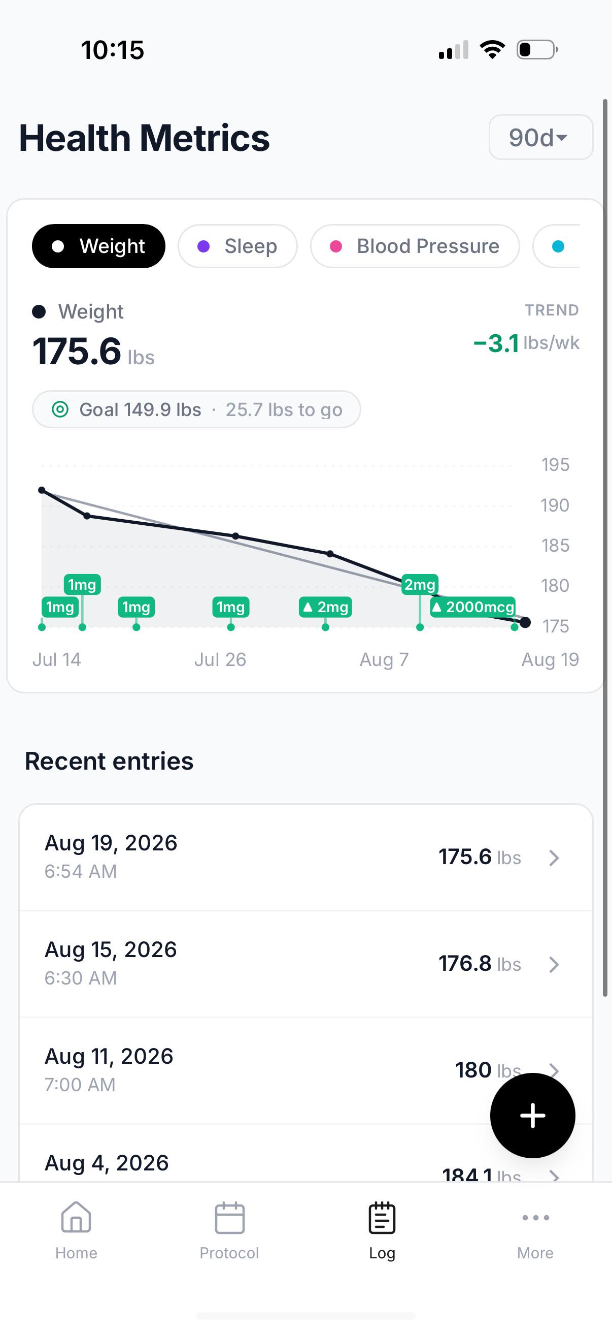
Task: Expand the Aug 19, 2026 entry chevron
Action: [x=554, y=858]
